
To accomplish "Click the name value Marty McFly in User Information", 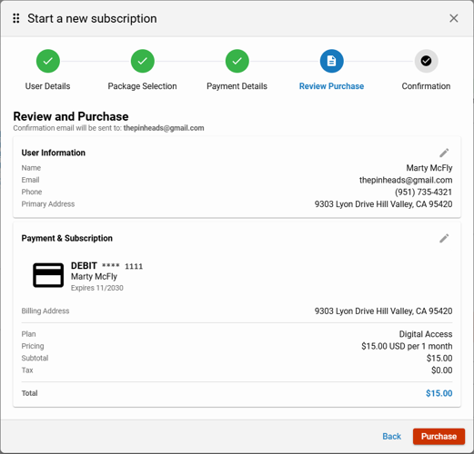I will 429,168.
